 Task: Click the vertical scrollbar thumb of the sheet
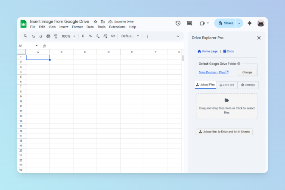[183, 58]
